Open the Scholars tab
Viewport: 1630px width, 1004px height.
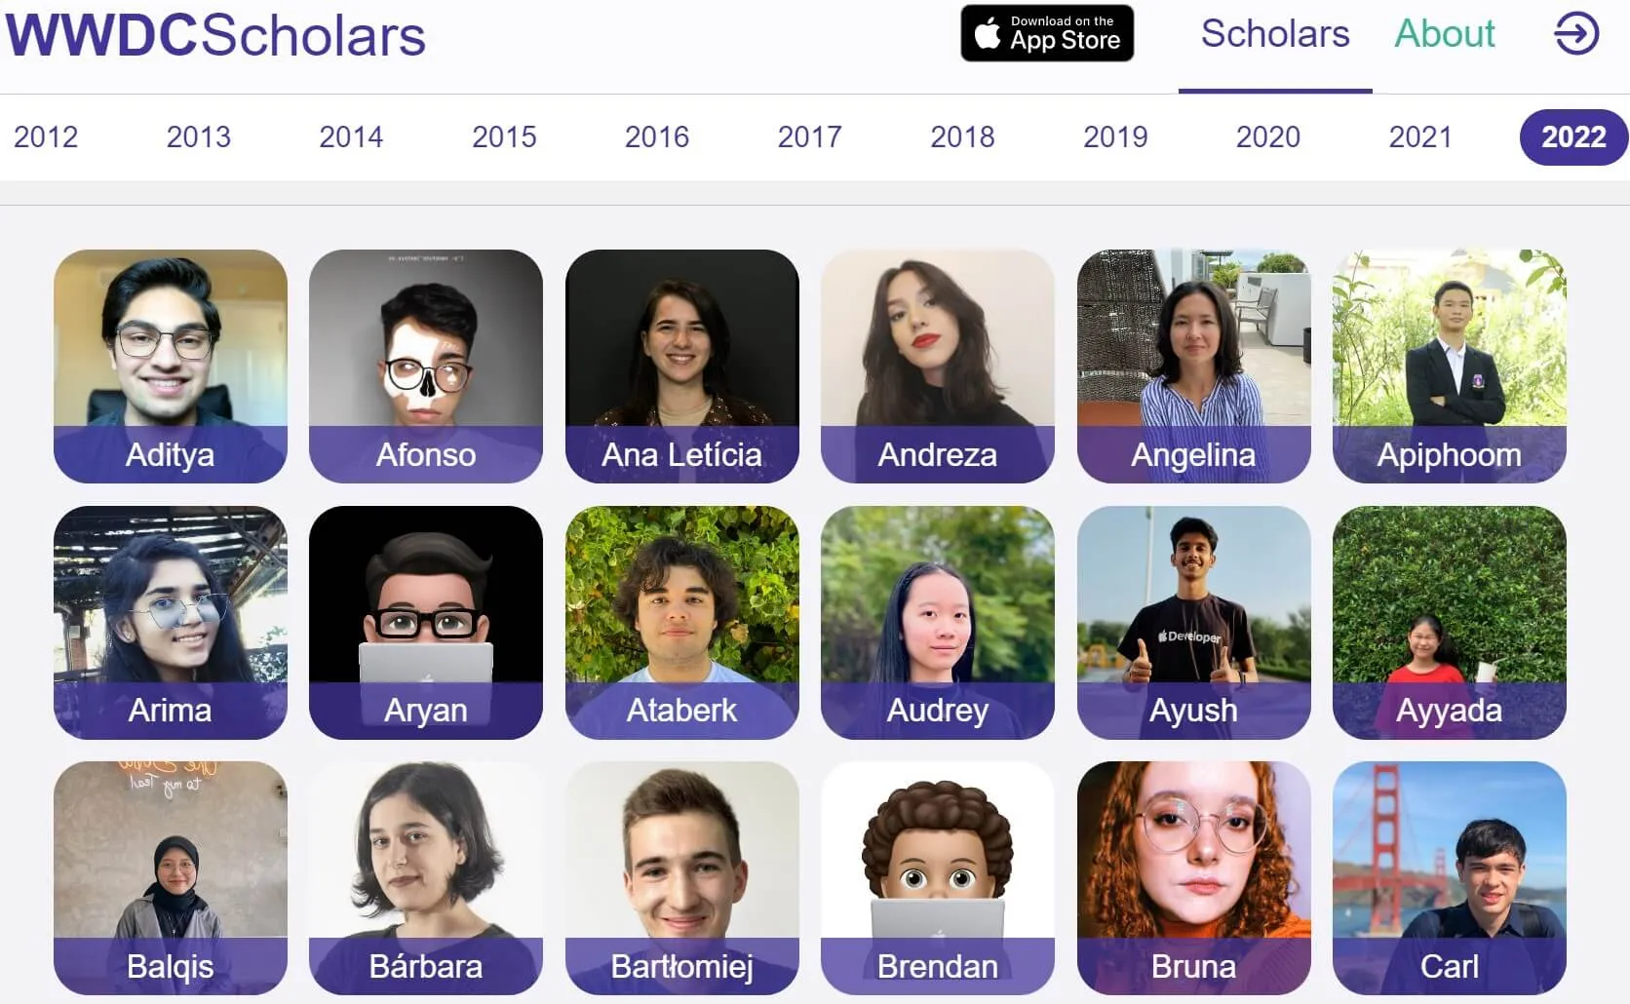point(1275,34)
